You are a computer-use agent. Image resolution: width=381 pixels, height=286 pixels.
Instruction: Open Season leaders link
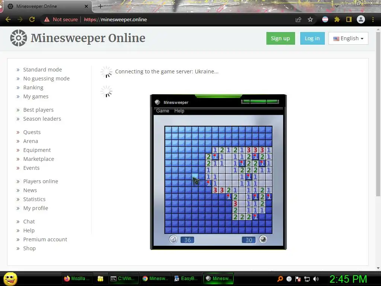[x=42, y=119]
